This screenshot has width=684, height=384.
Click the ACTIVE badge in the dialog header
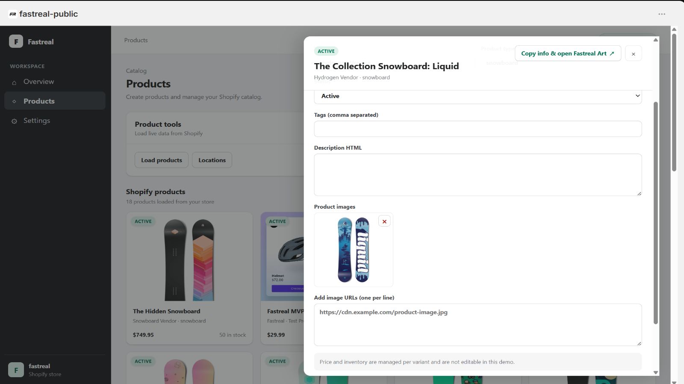click(x=326, y=51)
